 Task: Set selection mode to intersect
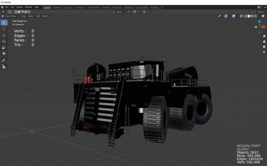coord(29,12)
